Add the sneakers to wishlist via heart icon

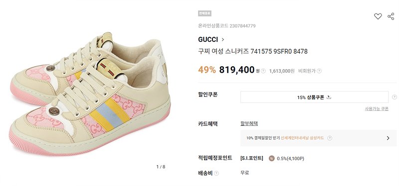378,16
